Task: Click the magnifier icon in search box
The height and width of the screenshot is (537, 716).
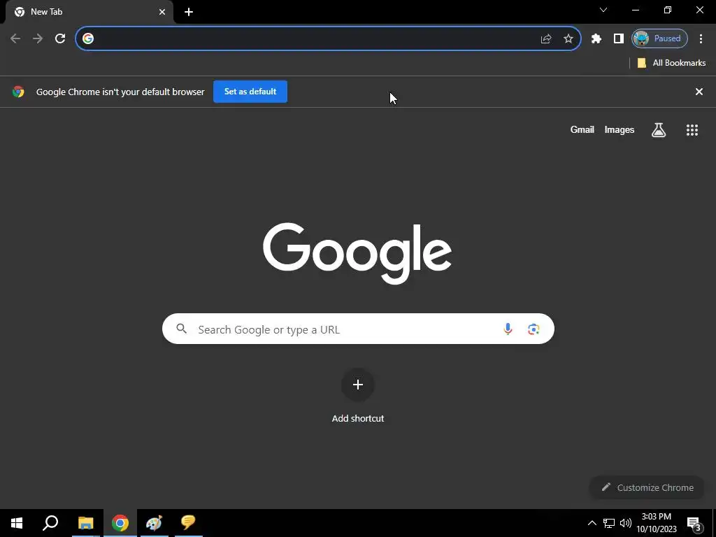Action: (x=181, y=329)
